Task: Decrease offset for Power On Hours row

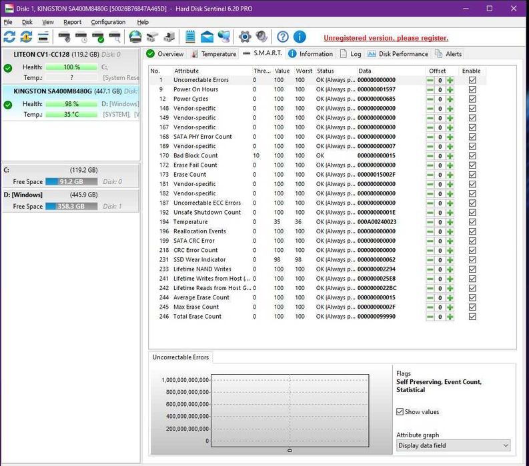Action: (x=430, y=90)
